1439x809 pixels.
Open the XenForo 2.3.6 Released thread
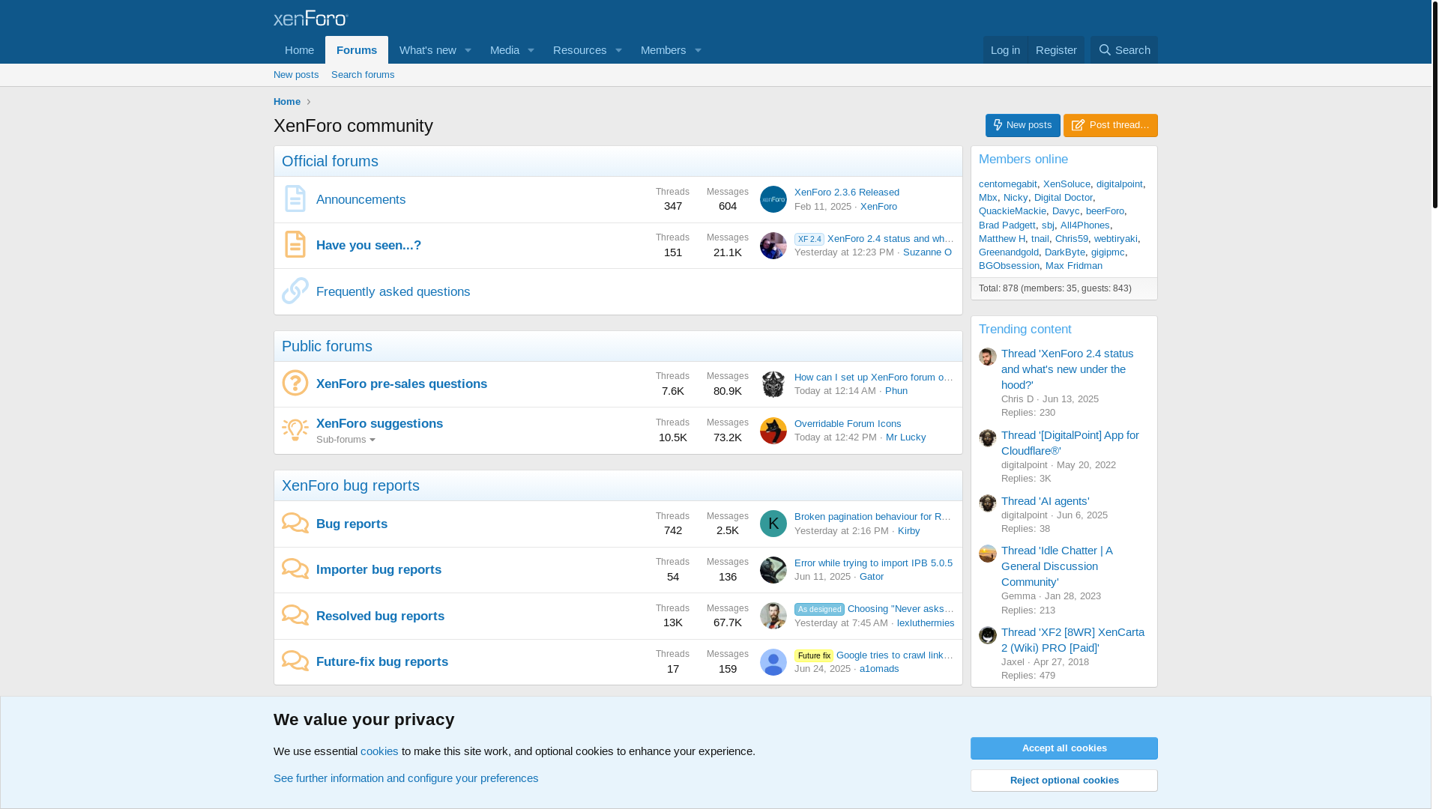click(847, 193)
